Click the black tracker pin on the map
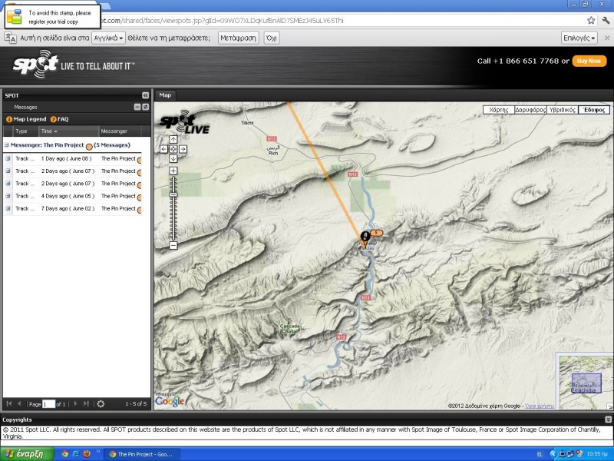Screen dimensions: 614x461 coord(365,238)
